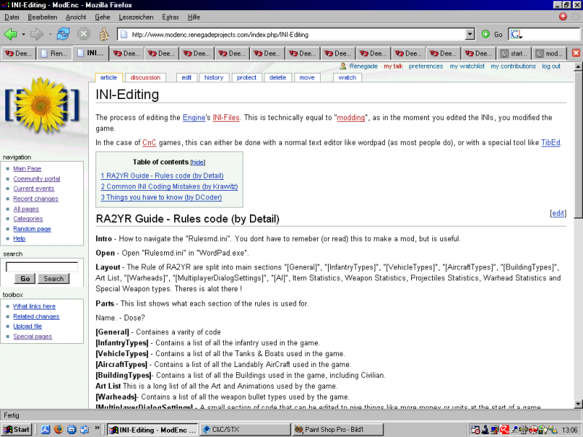Open Upload file in toolbox
Viewport: 583px width, 437px height.
28,326
